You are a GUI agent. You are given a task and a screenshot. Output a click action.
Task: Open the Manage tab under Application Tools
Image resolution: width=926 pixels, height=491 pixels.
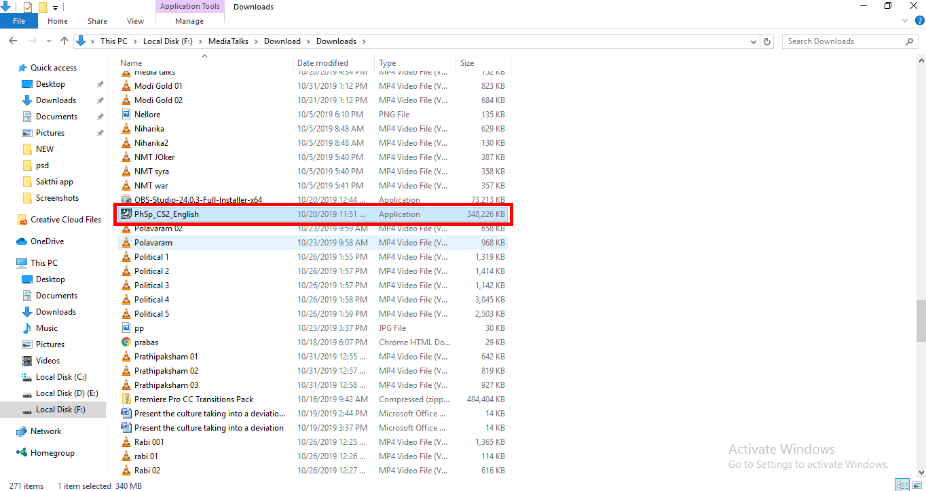188,21
